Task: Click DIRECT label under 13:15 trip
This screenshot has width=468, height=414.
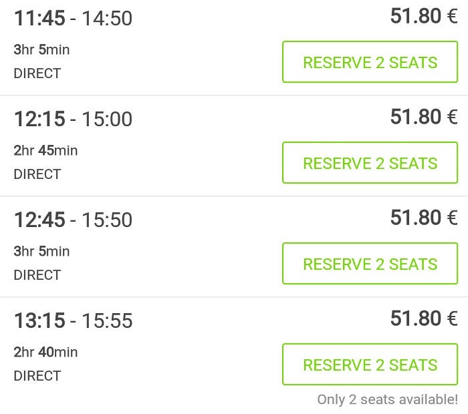Action: 37,376
